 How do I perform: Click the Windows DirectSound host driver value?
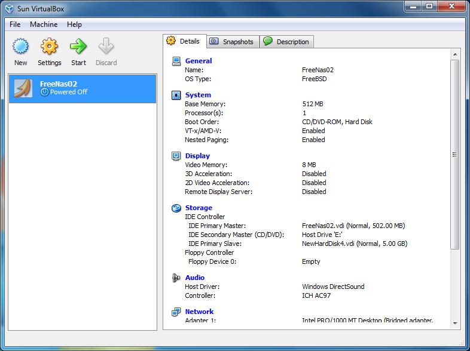point(333,287)
